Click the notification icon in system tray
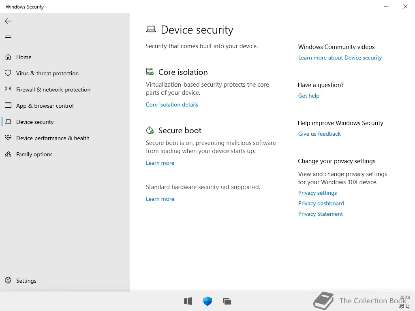 [x=401, y=306]
